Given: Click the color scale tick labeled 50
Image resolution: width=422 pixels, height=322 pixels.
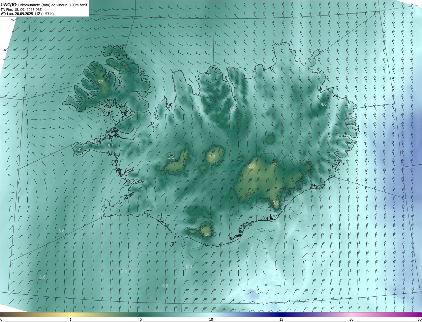Looking at the screenshot, I should point(419,319).
